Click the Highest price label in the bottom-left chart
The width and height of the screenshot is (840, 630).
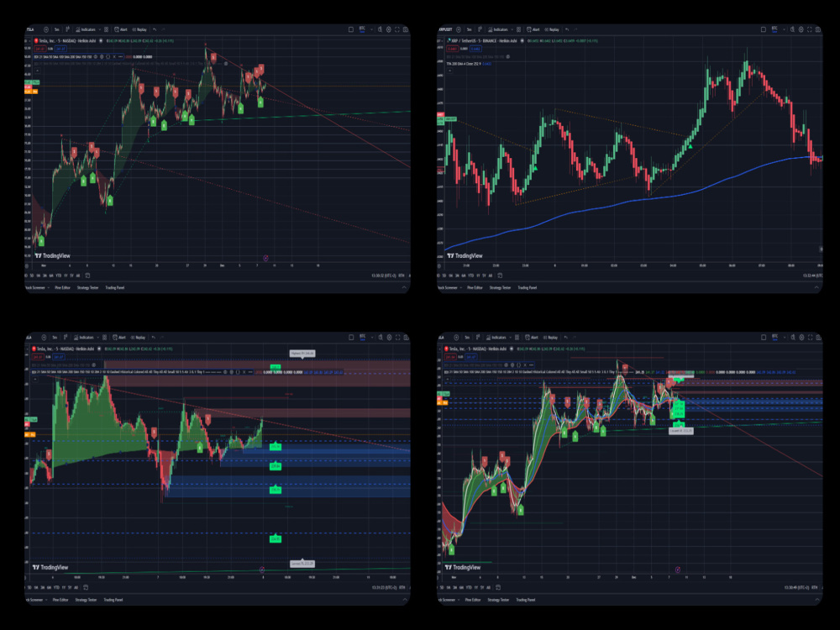click(302, 354)
